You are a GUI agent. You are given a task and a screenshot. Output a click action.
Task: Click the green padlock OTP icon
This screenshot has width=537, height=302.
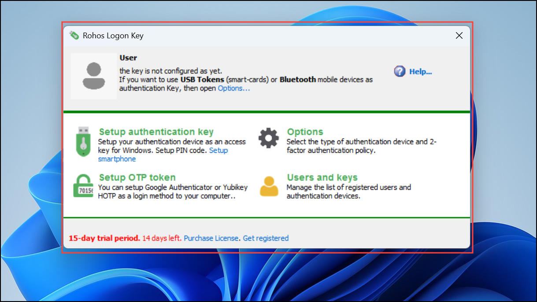point(83,187)
